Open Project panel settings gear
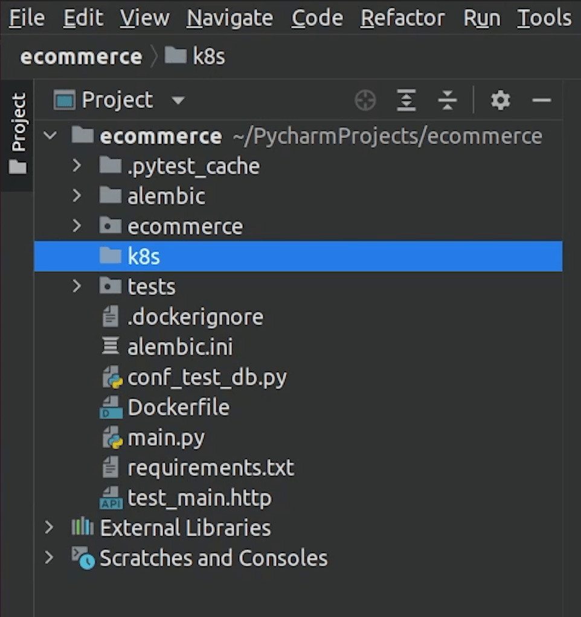The image size is (581, 617). 500,100
